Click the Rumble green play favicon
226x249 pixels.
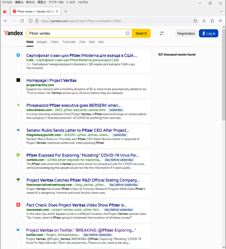(18, 155)
